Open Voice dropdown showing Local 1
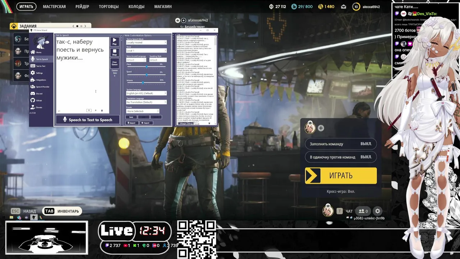 pyautogui.click(x=146, y=51)
